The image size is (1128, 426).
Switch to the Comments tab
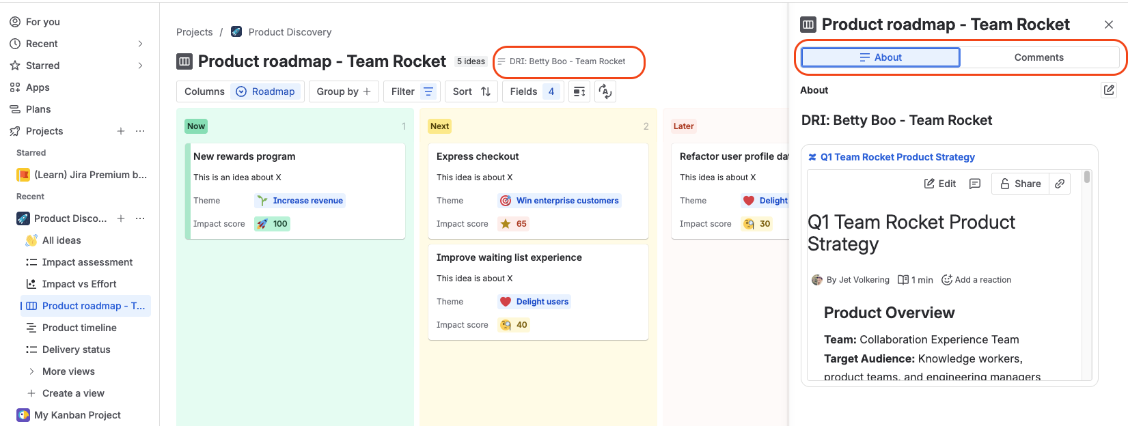click(1038, 57)
